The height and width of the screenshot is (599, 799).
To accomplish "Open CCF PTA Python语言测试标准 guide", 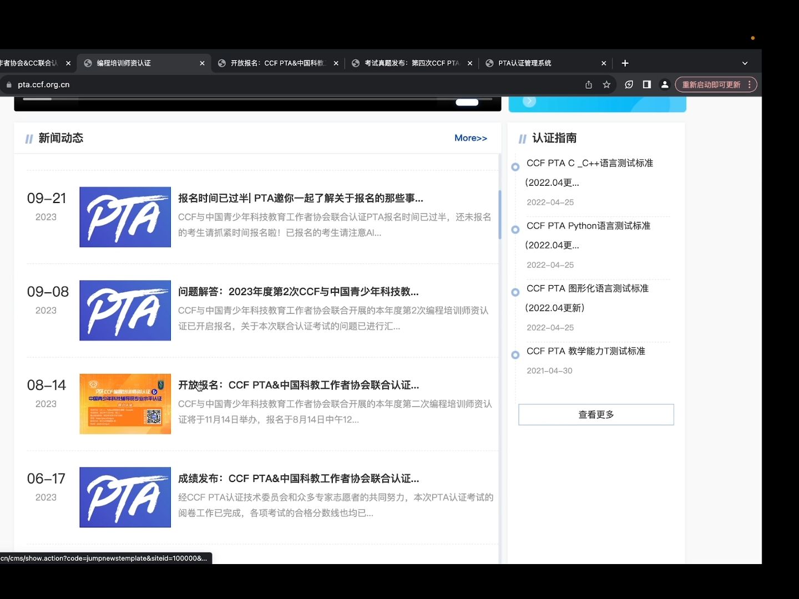I will tap(588, 235).
